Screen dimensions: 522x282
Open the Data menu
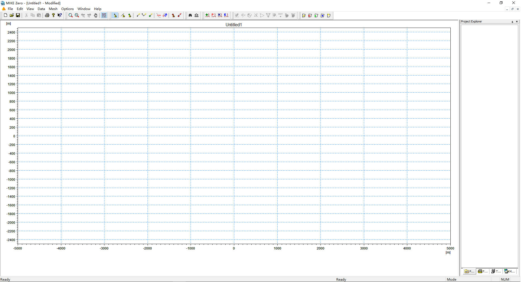pos(41,9)
